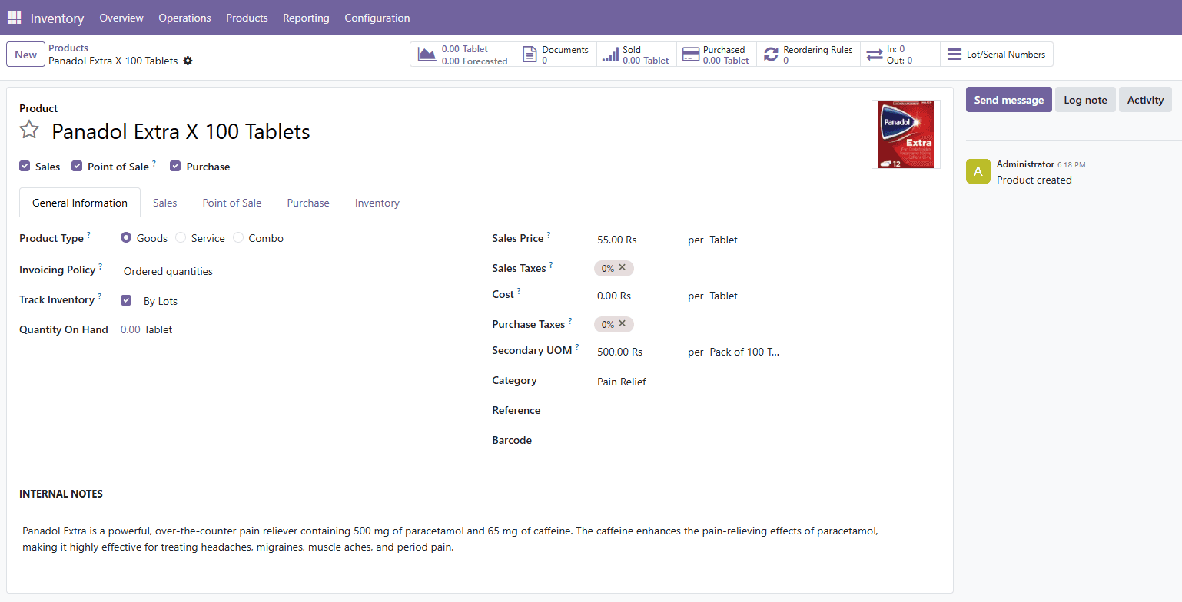Click the help mark beside Track Inventory

coord(99,296)
